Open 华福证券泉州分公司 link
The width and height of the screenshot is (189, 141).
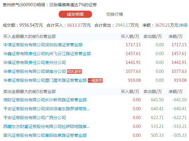[35, 63]
